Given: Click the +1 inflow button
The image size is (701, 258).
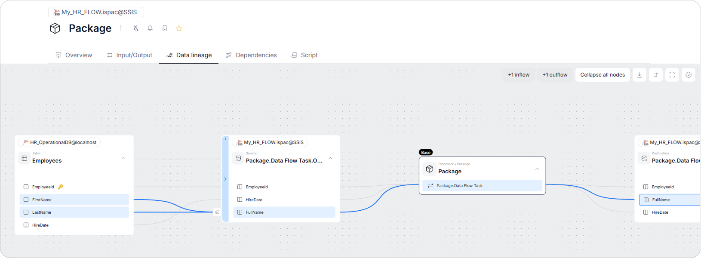Looking at the screenshot, I should click(519, 75).
